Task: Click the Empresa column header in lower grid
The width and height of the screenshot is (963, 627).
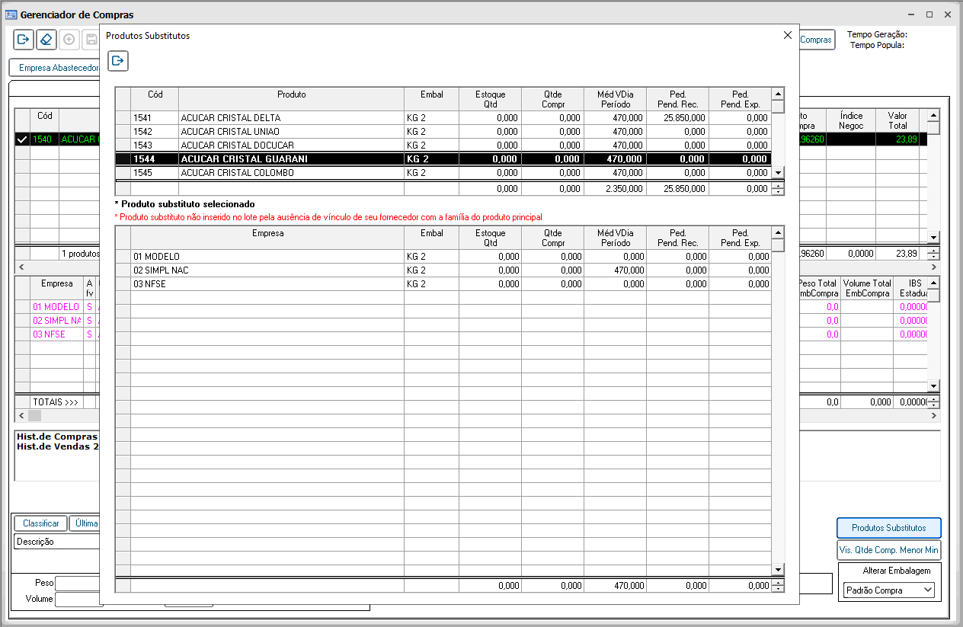Action: 267,238
